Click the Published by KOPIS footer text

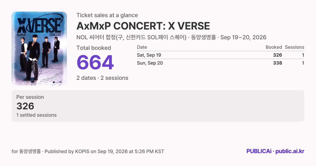tap(88, 152)
